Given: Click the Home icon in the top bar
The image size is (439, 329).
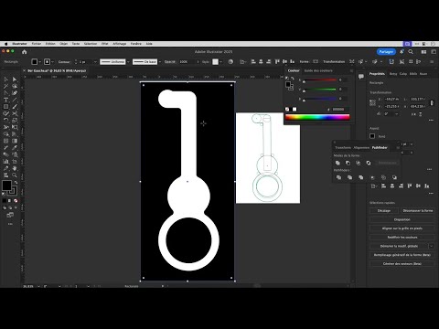Looking at the screenshot, I should [25, 52].
